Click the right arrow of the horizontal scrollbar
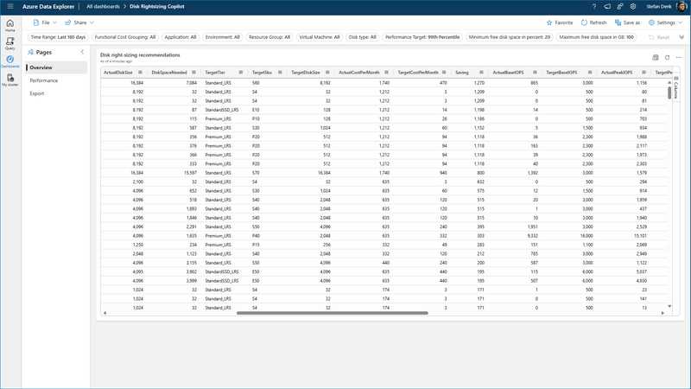The image size is (691, 389). [x=662, y=313]
